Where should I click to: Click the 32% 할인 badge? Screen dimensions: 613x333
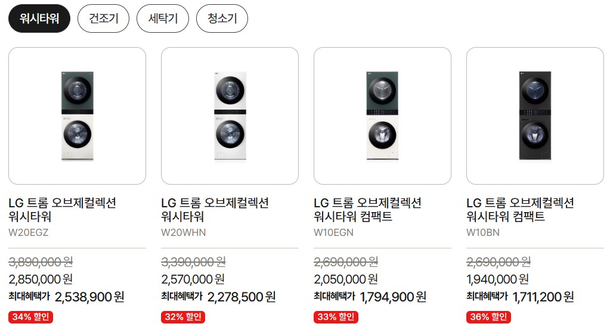click(183, 316)
